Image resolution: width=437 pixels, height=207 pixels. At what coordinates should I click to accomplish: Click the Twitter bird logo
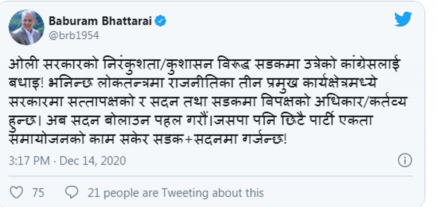tap(403, 19)
